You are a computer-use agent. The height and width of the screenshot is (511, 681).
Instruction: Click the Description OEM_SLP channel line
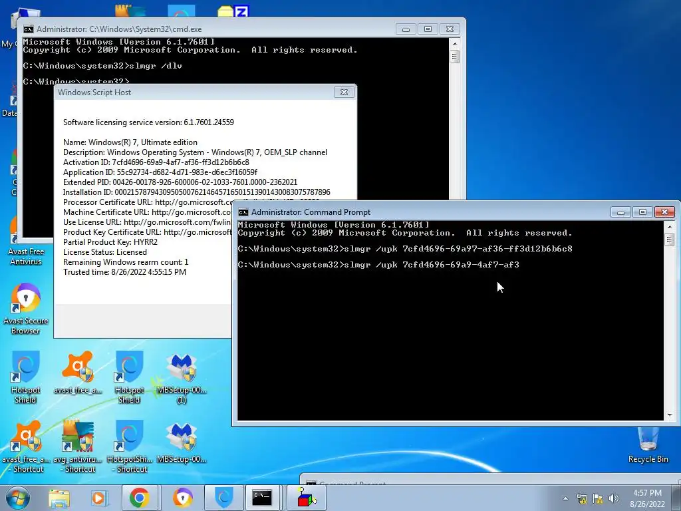coord(195,152)
